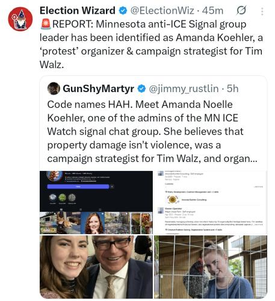
Task: Click the blue Follow button in screenshot
Action: tap(78, 187)
